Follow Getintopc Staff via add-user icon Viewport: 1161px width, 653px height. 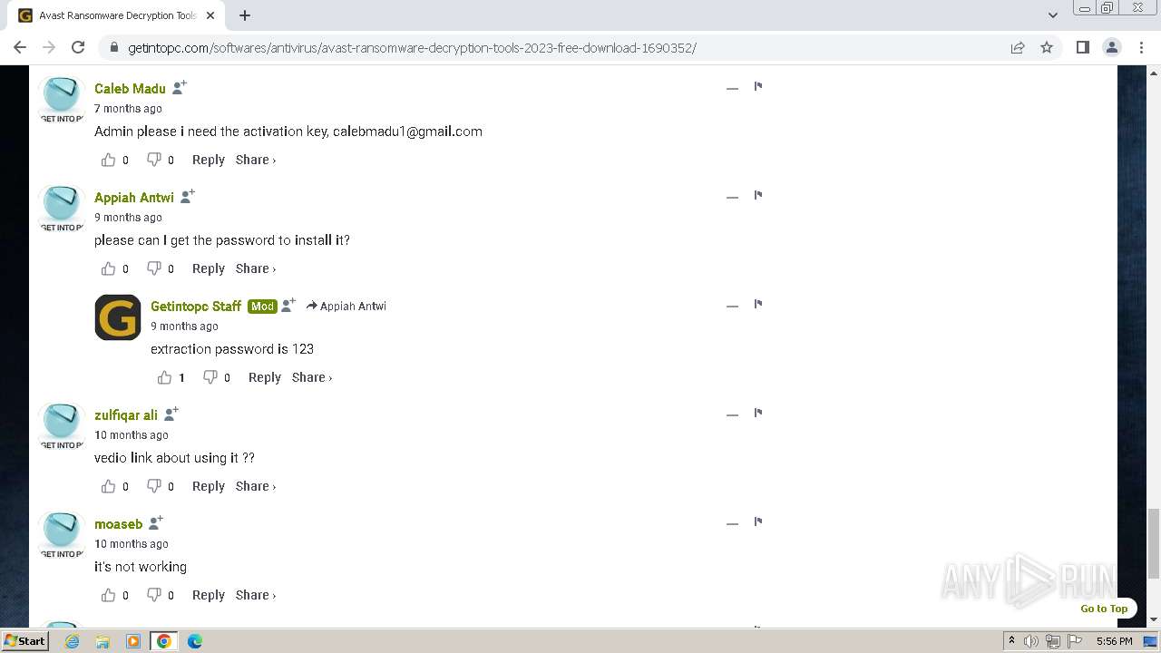click(x=288, y=305)
